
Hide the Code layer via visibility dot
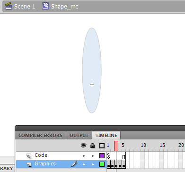(84, 156)
